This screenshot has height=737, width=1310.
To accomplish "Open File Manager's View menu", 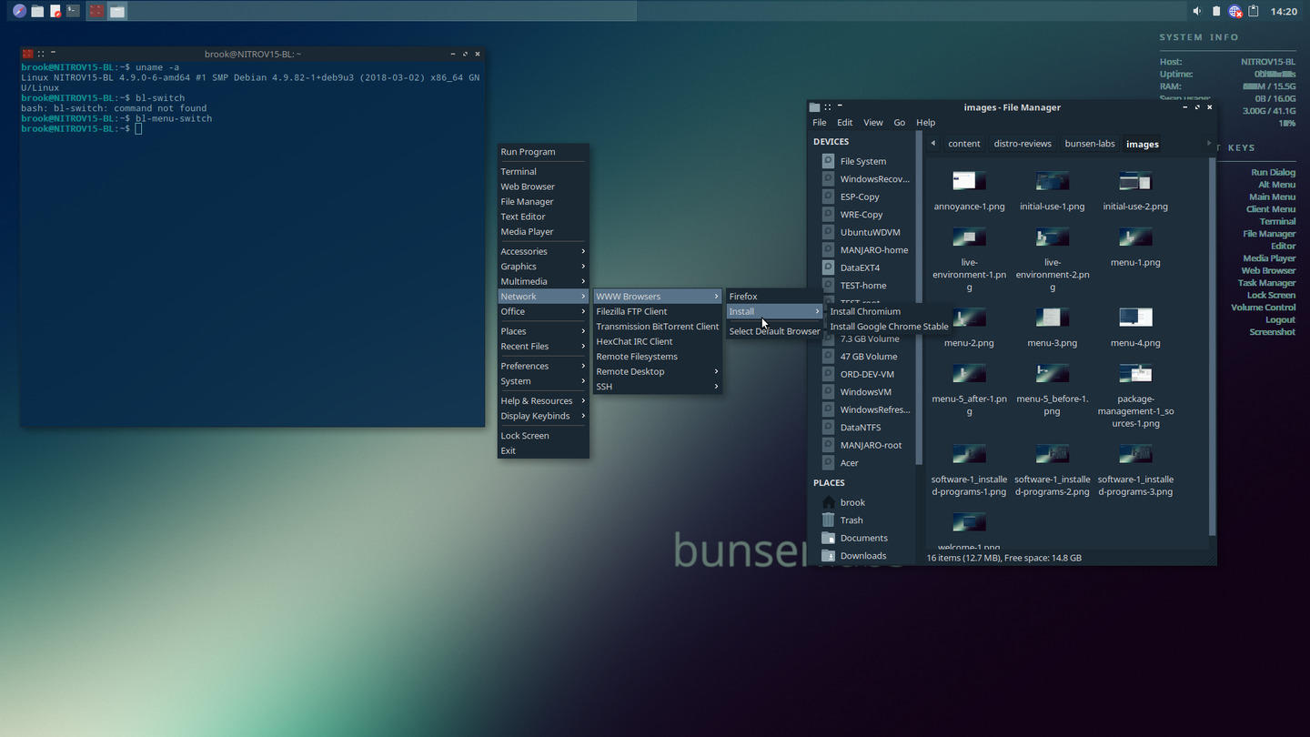I will point(873,122).
